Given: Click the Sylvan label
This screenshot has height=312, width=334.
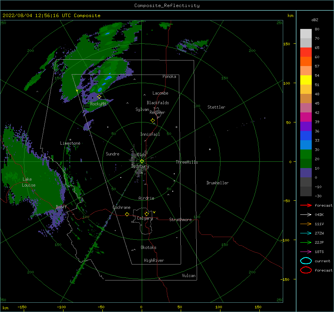Looking at the screenshot, I should coord(142,109).
